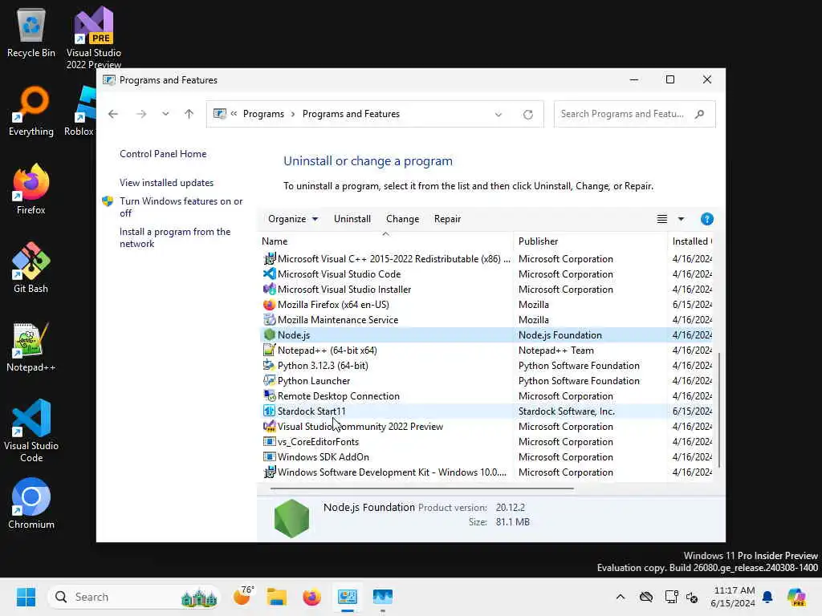The height and width of the screenshot is (616, 822).
Task: Sort by the Name column header
Action: tap(386, 241)
